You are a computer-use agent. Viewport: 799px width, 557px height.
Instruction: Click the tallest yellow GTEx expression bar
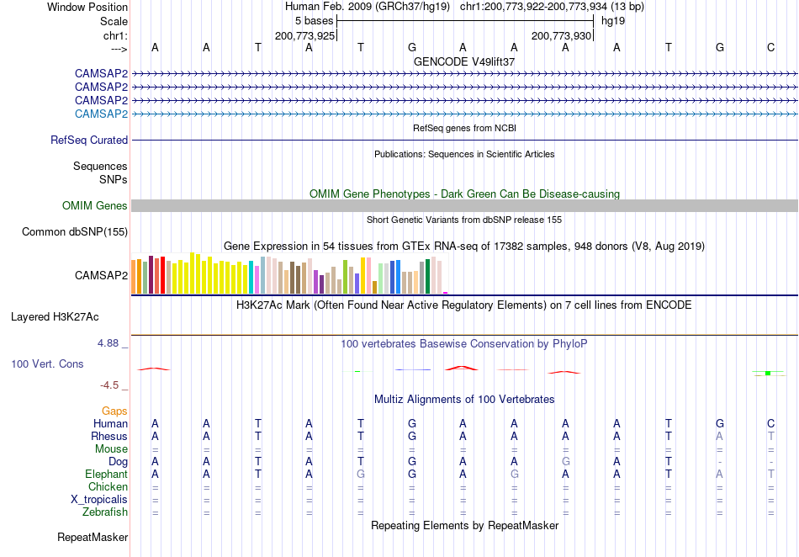pos(192,273)
